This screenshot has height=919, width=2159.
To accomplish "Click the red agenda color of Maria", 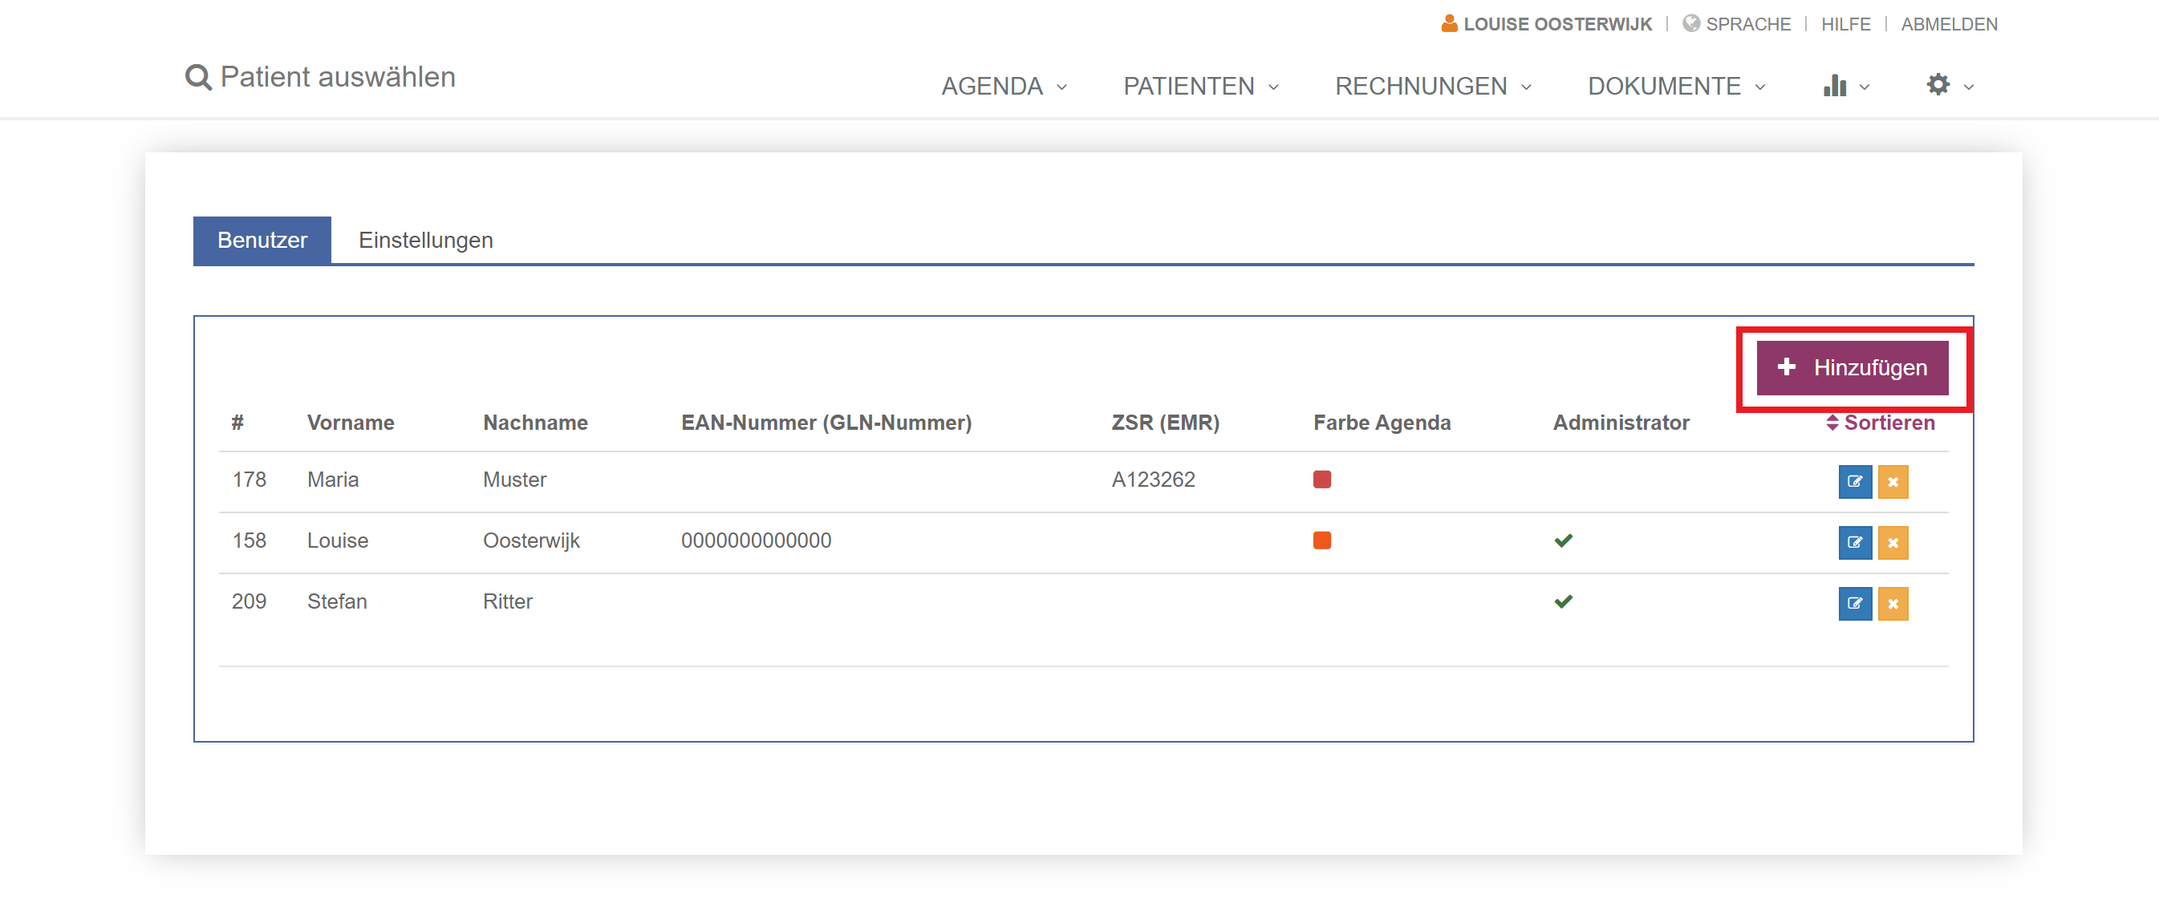I will pyautogui.click(x=1321, y=480).
